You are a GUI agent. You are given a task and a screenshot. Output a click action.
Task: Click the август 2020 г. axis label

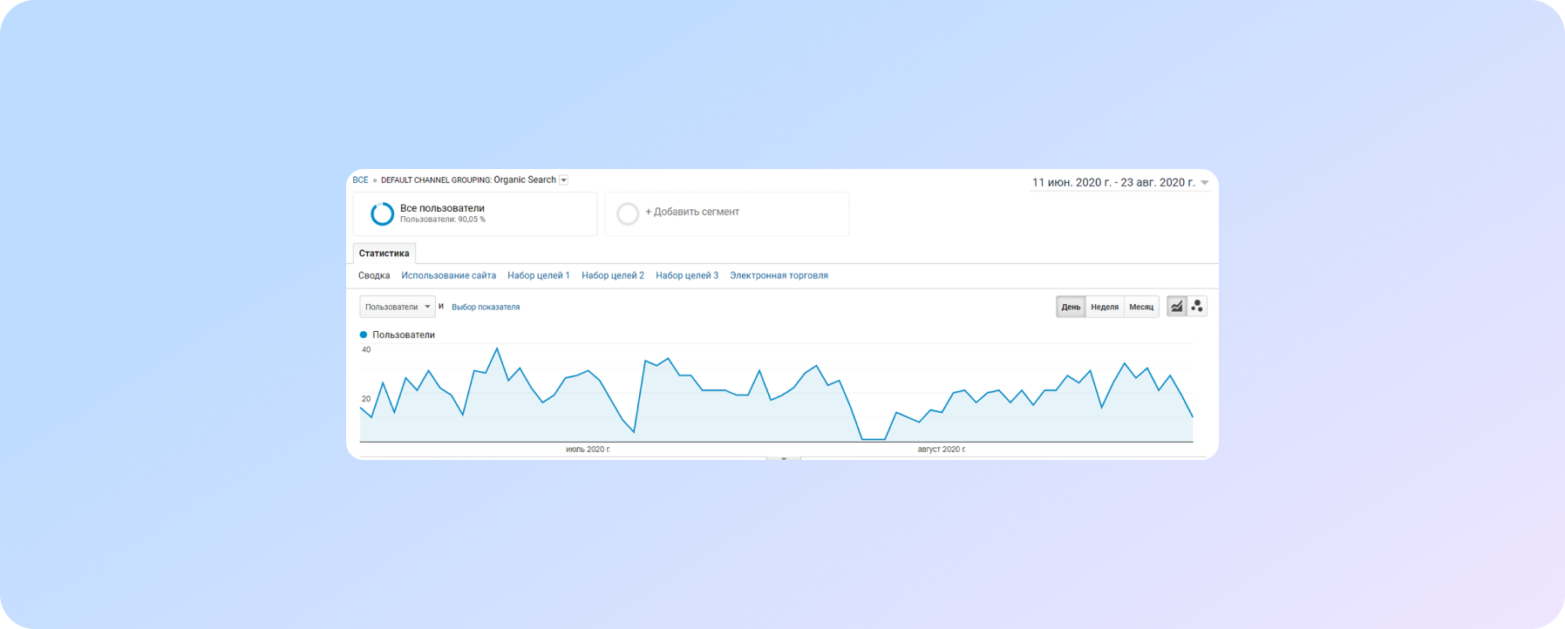tap(942, 450)
